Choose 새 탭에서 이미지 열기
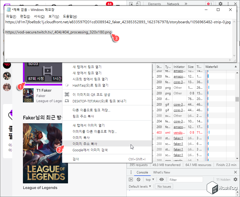Viewport: 240px width, 197px height. 107,125
